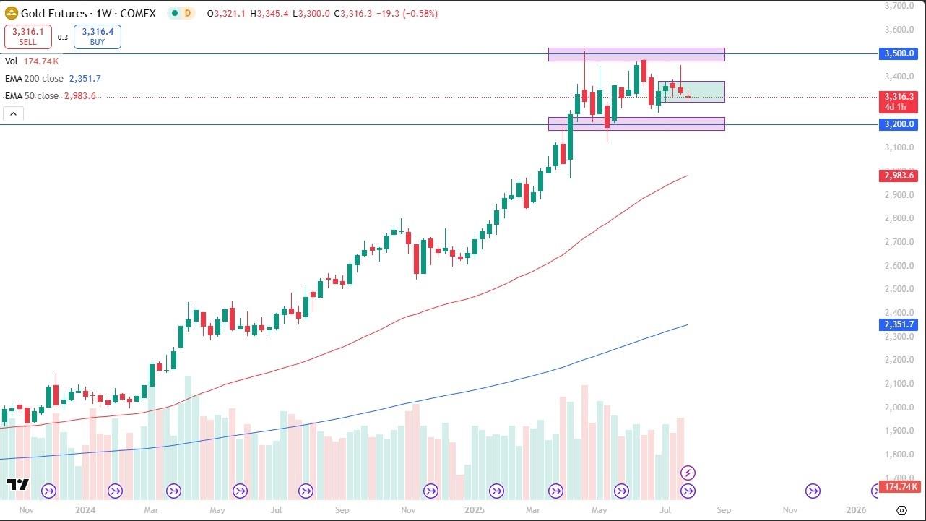
Task: Click the Gold Futures 1W COMEX title
Action: pos(88,13)
